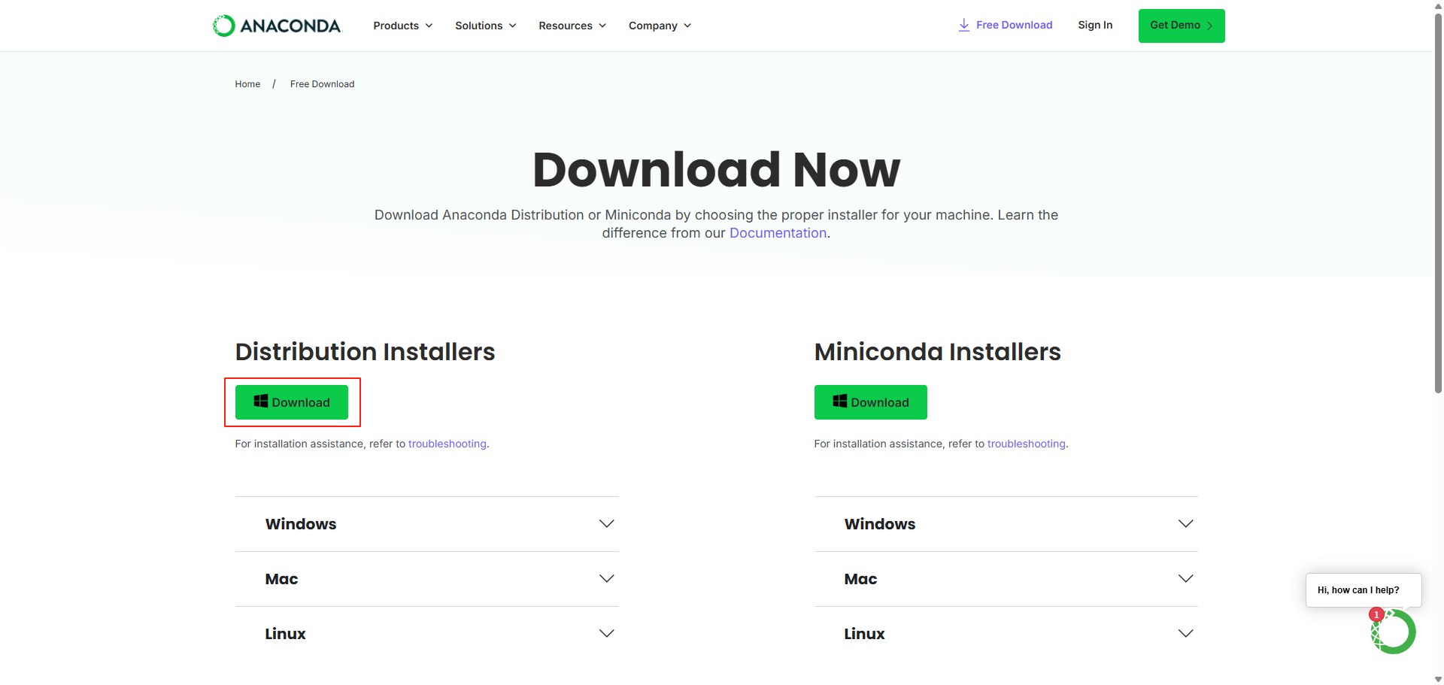
Task: Click the Get Demo button
Action: [1182, 26]
